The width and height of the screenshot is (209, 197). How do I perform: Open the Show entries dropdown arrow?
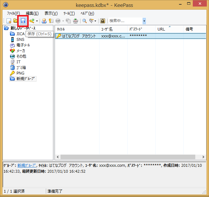tap(95, 21)
